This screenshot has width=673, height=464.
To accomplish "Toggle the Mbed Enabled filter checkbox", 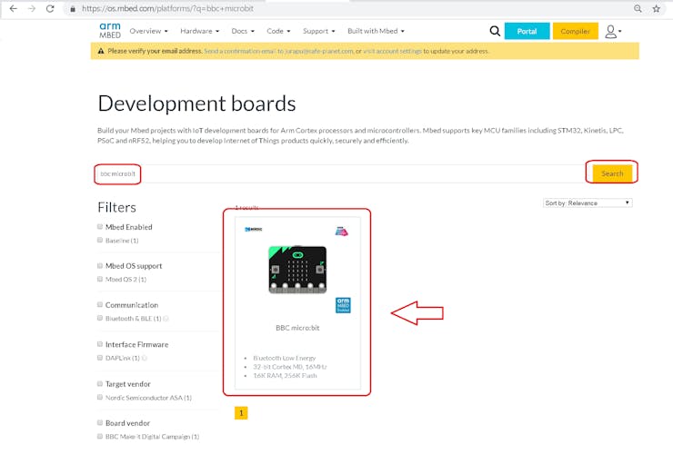I will tap(100, 227).
